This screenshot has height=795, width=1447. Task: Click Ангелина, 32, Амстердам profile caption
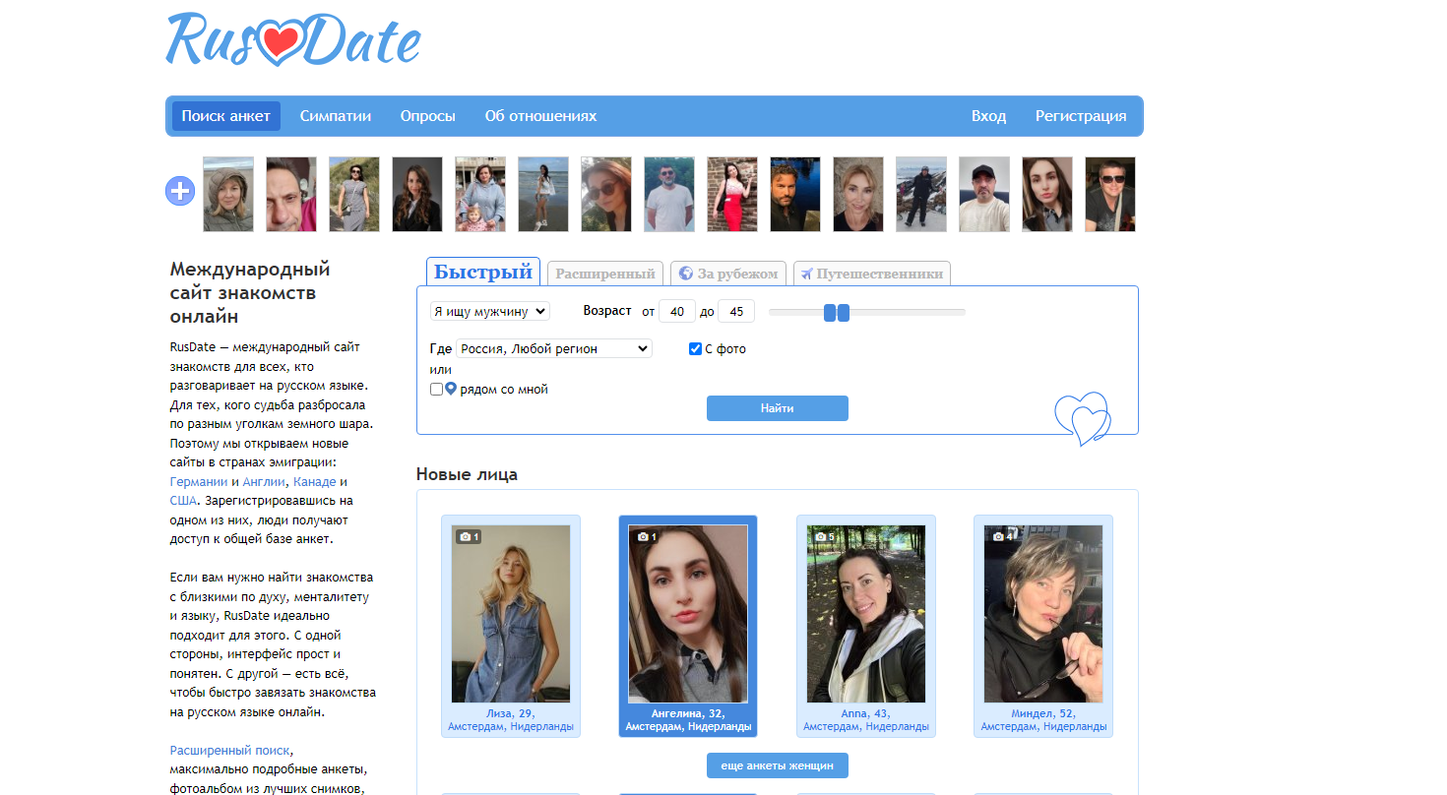pyautogui.click(x=688, y=720)
